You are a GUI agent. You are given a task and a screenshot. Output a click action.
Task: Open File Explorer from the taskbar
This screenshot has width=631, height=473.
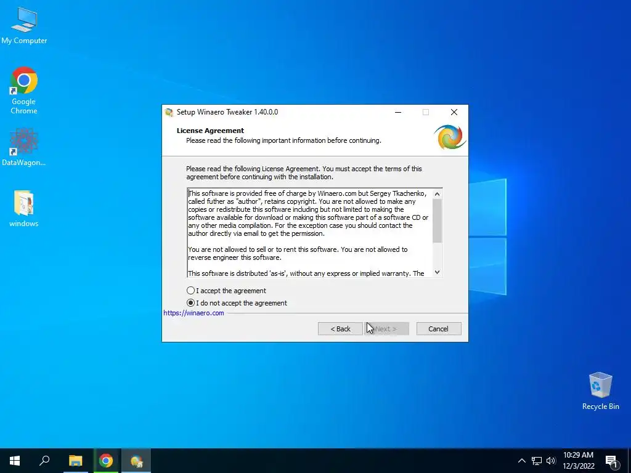coord(75,461)
